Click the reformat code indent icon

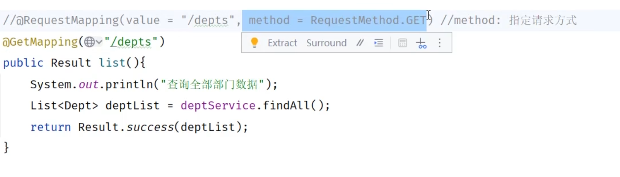point(379,43)
